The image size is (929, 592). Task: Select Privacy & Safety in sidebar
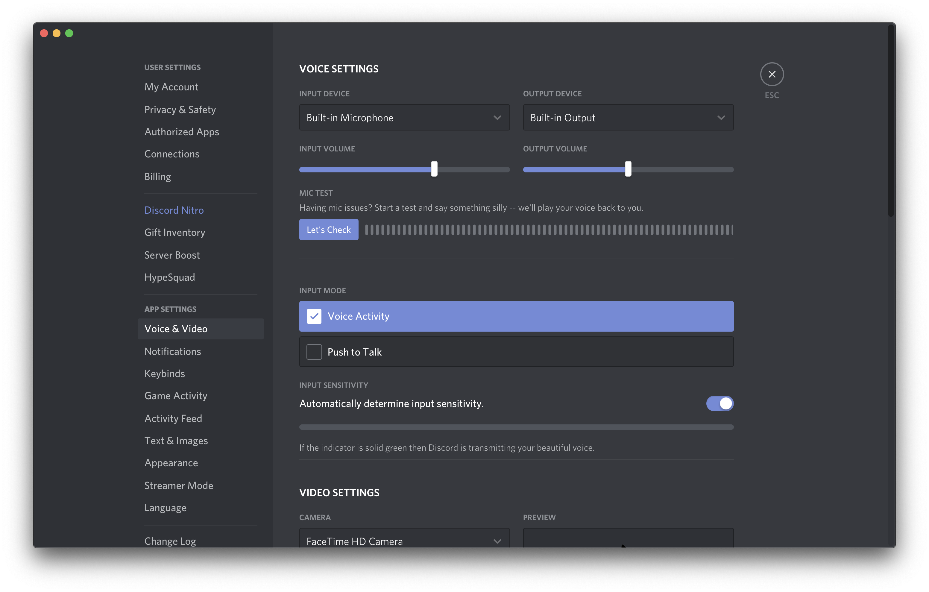[x=180, y=110]
